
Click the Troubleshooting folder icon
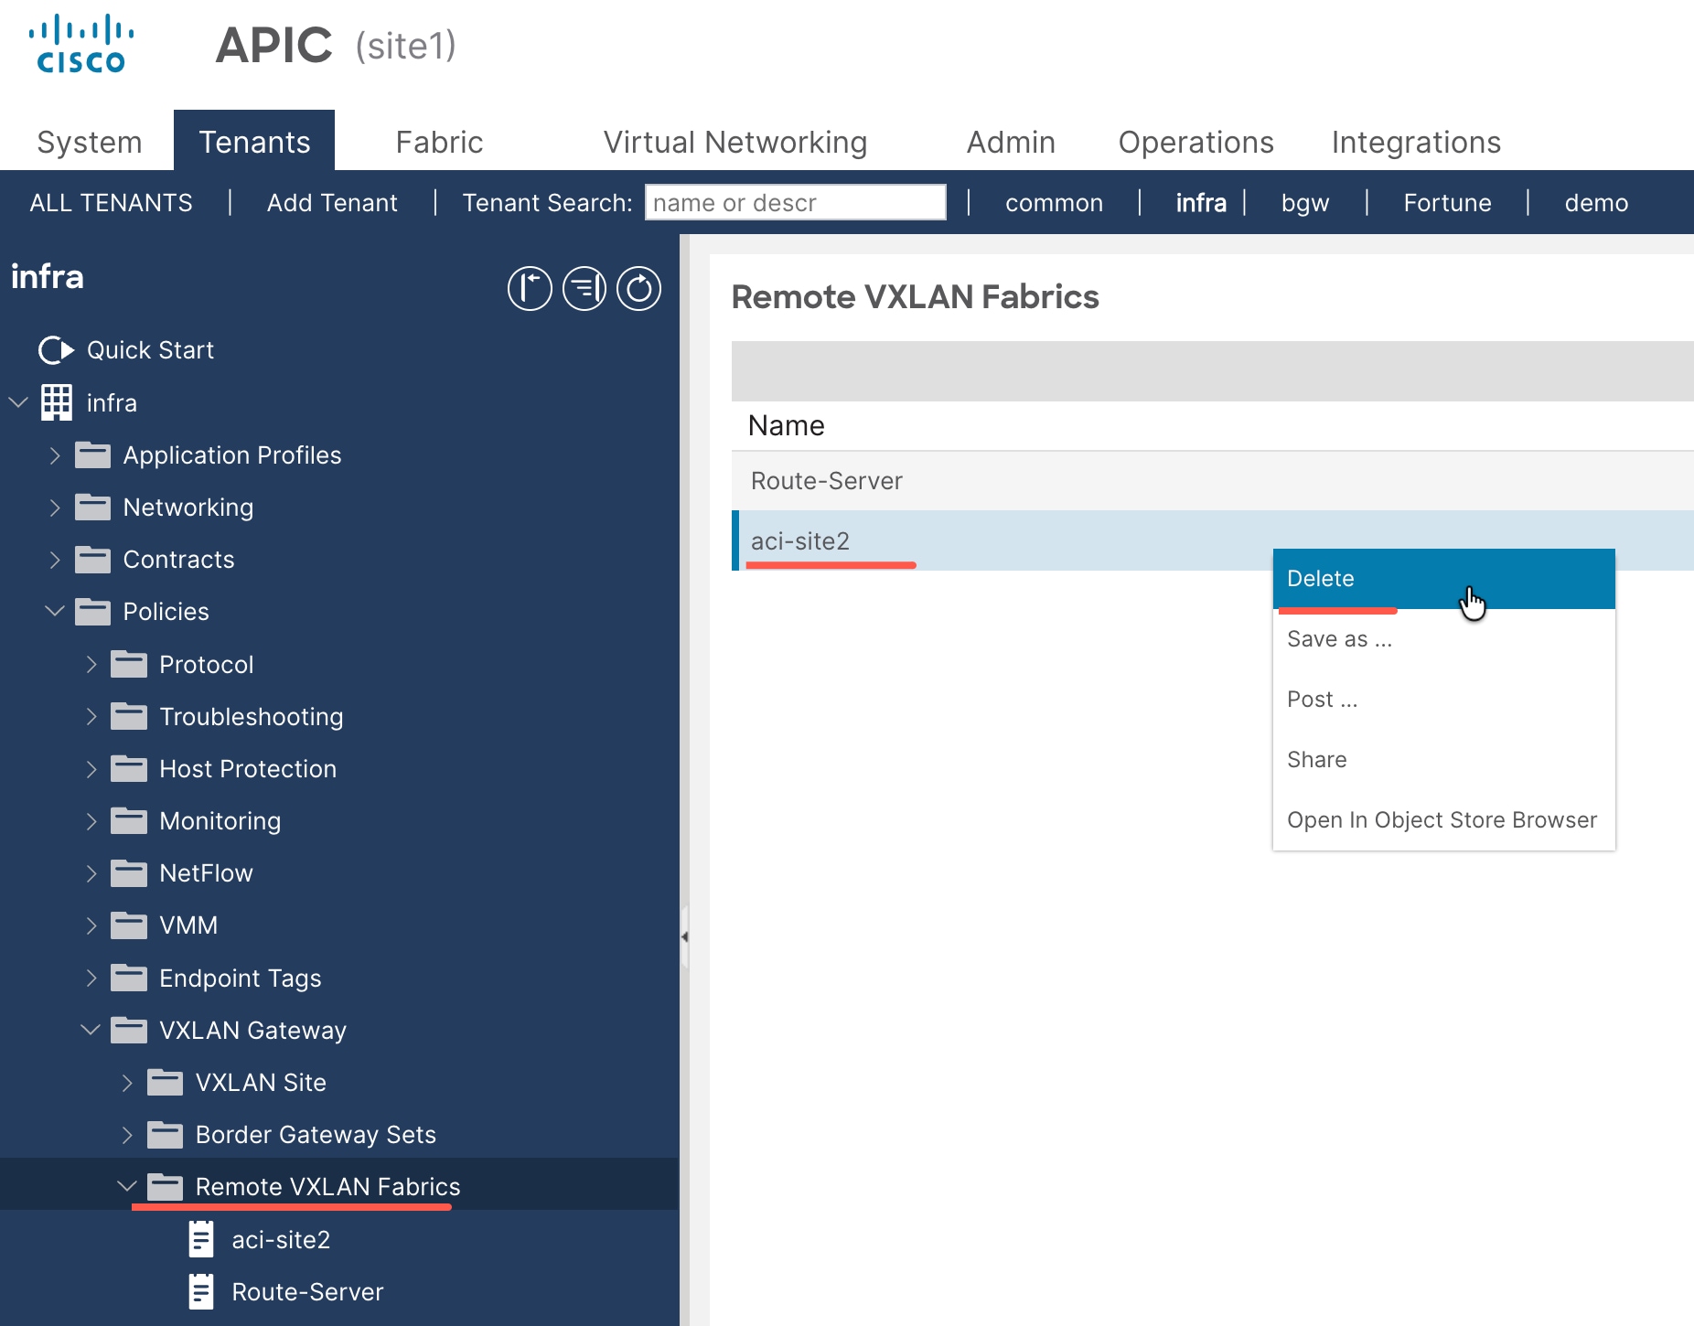tap(129, 716)
